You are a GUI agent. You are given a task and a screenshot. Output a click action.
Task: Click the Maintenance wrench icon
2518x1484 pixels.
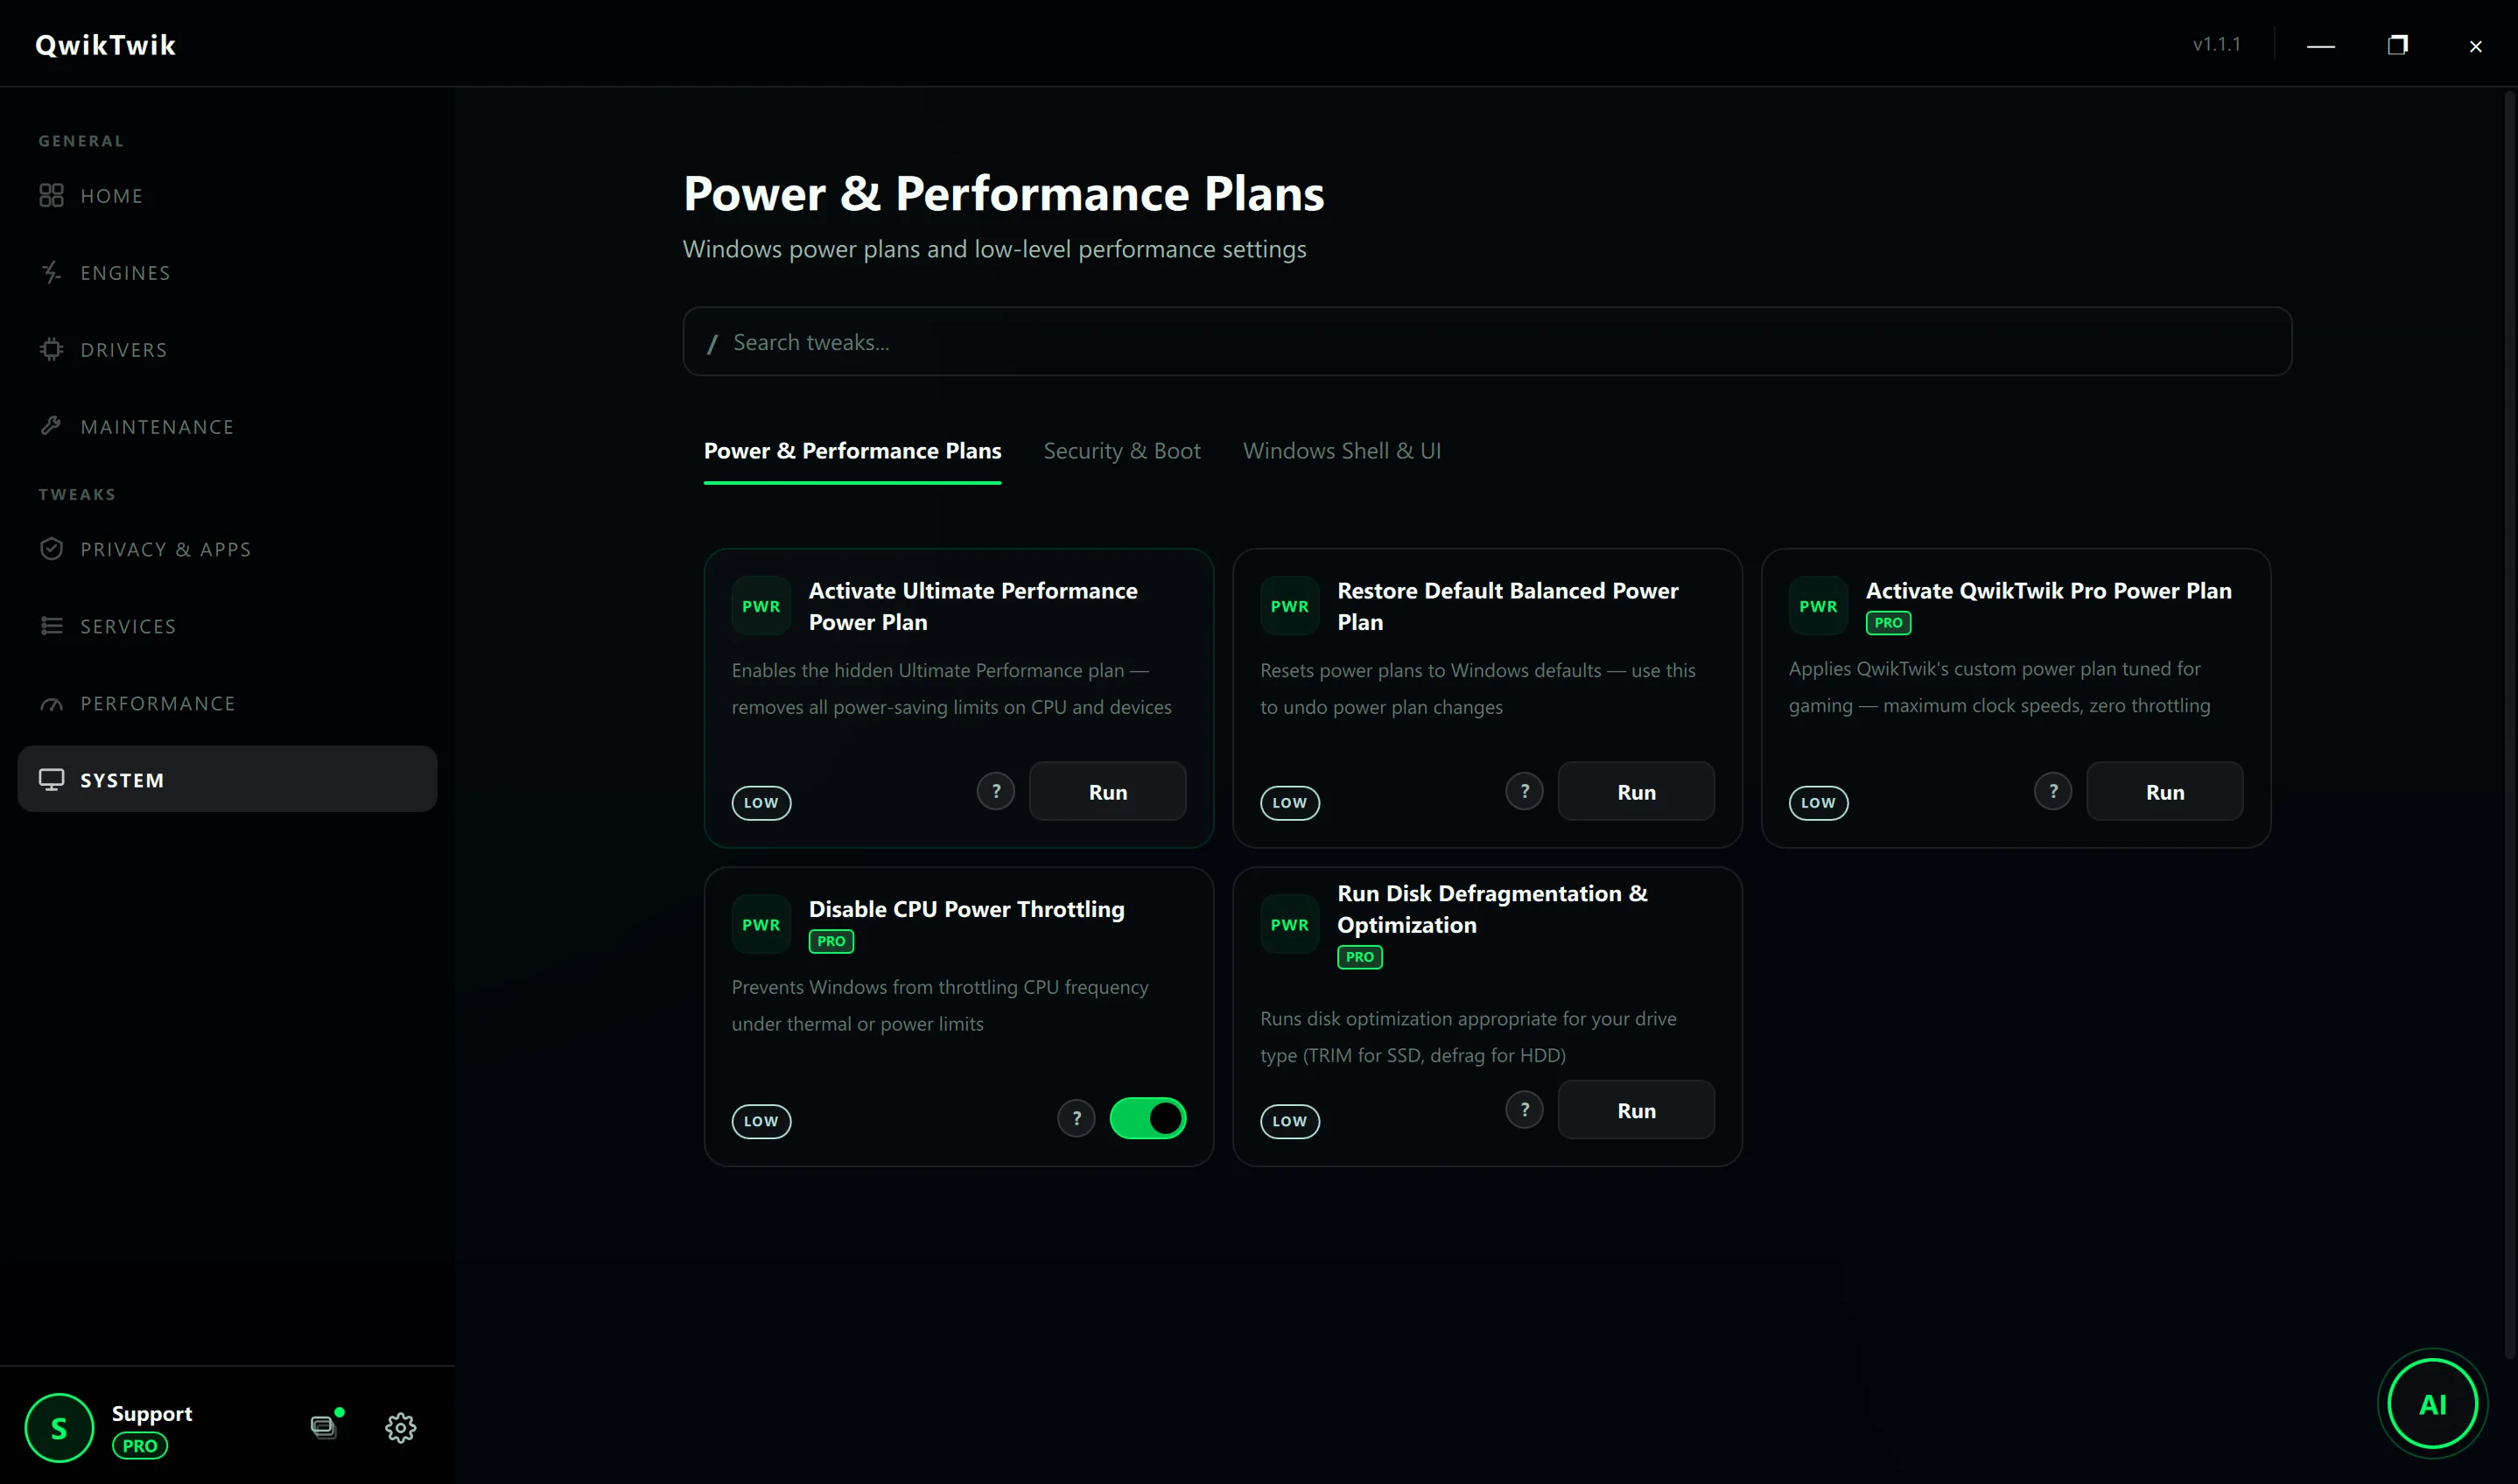51,426
